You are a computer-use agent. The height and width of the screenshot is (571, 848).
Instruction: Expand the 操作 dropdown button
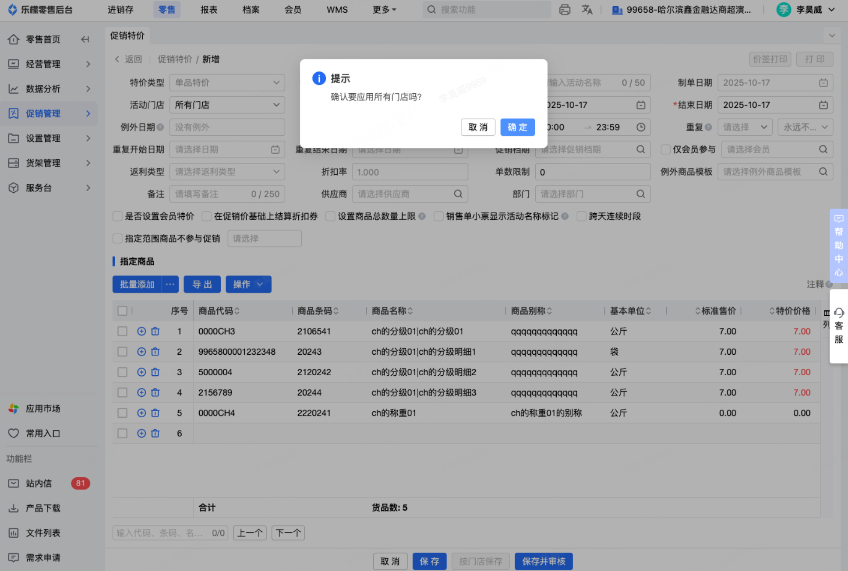(x=248, y=285)
